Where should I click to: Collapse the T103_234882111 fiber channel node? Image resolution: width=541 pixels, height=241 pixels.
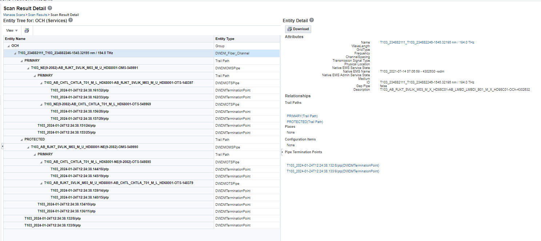15,53
